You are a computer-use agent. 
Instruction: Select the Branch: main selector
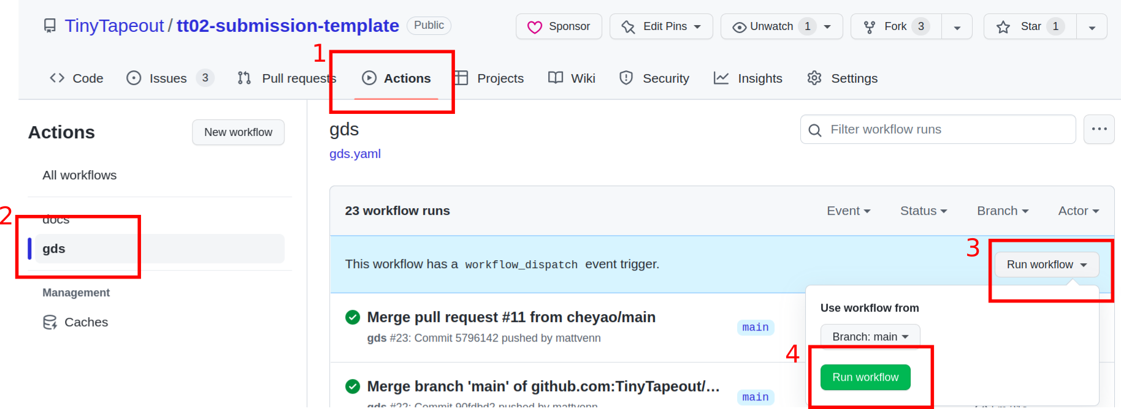[870, 336]
